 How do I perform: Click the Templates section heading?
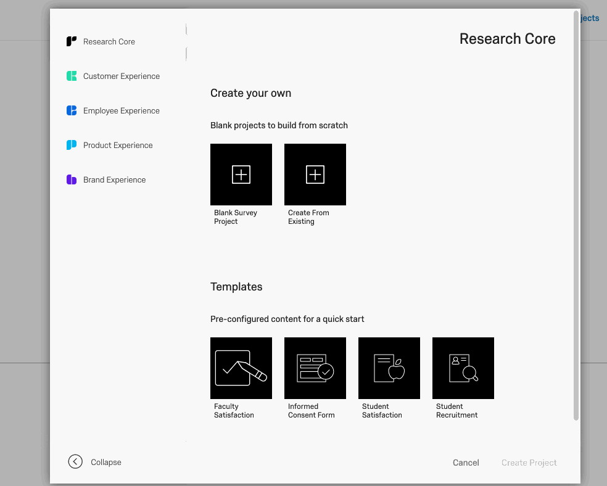point(236,287)
